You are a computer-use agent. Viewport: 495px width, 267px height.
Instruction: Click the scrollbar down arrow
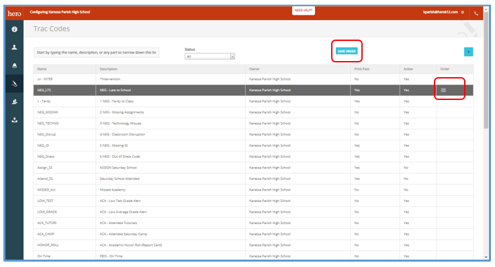tap(486, 257)
